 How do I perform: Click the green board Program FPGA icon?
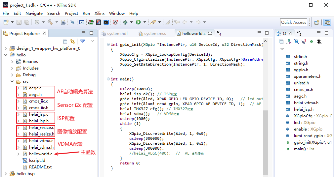(91, 22)
